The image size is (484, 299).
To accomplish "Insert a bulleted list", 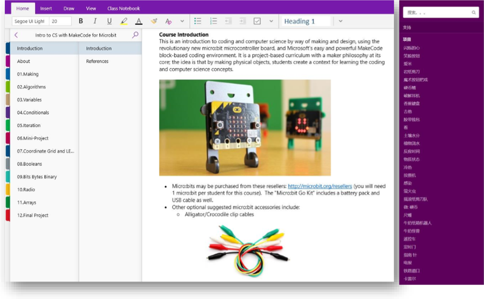I will [197, 21].
